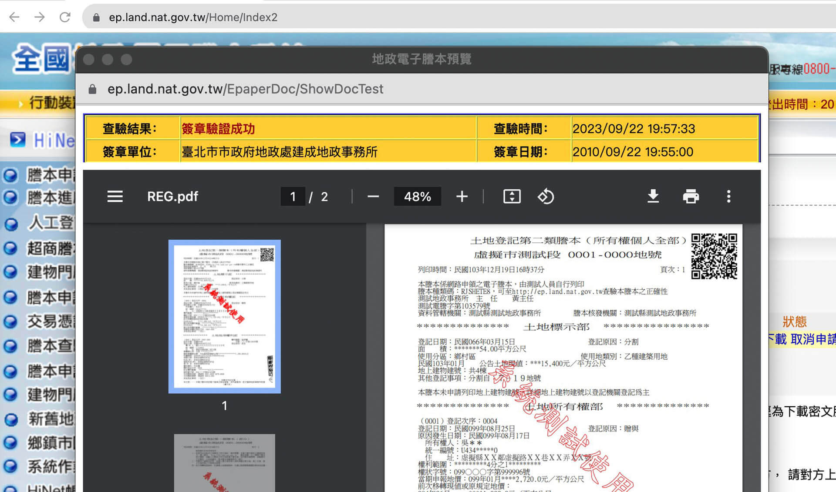Click the popup address bar lock icon

coord(92,89)
